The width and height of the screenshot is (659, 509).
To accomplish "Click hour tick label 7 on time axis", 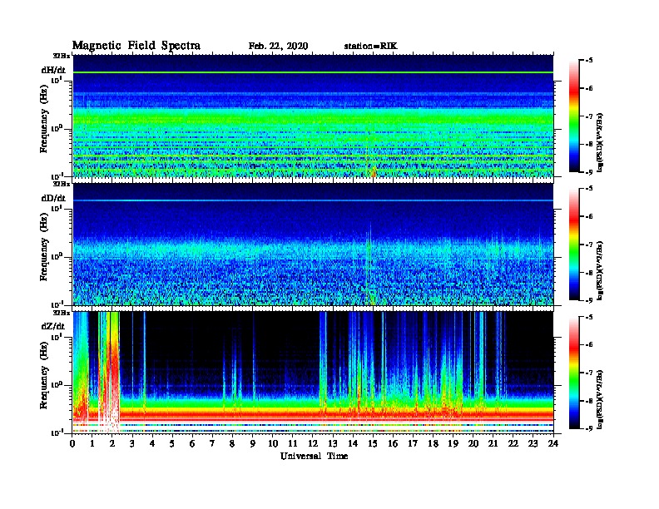I will [213, 444].
